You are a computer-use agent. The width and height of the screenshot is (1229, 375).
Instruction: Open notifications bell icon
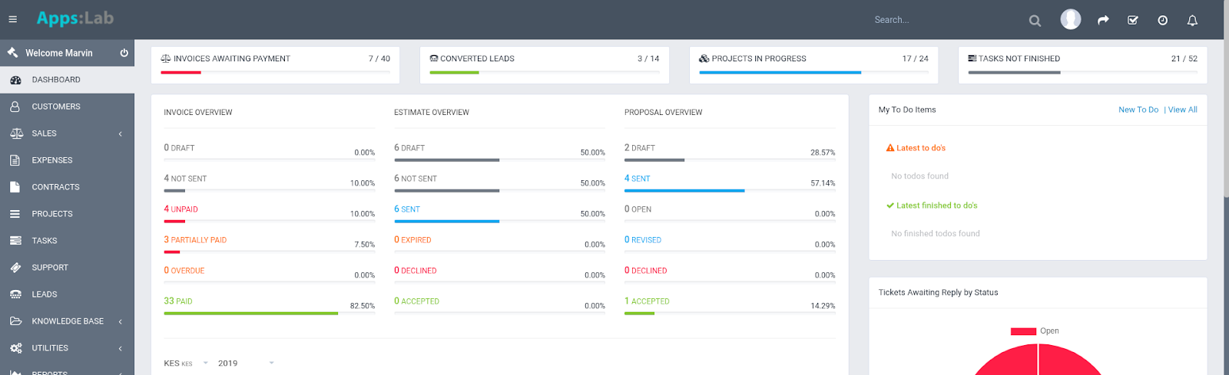click(1192, 20)
